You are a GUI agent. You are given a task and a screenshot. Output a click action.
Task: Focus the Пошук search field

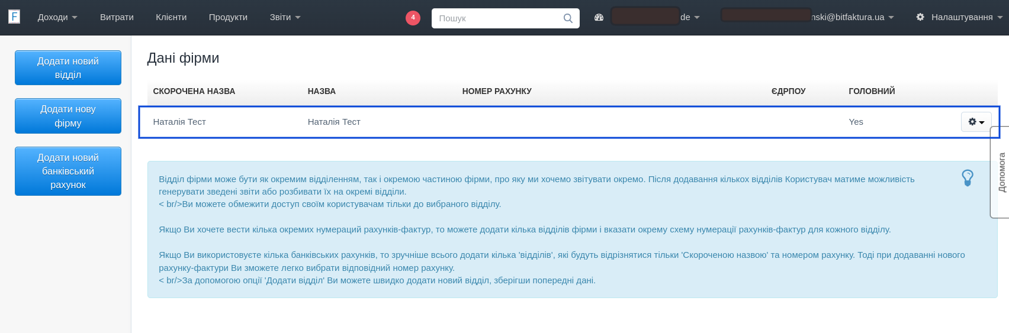click(497, 18)
